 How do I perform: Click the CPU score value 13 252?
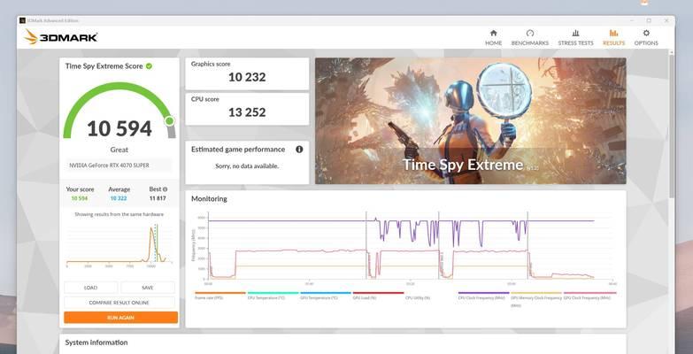point(247,112)
